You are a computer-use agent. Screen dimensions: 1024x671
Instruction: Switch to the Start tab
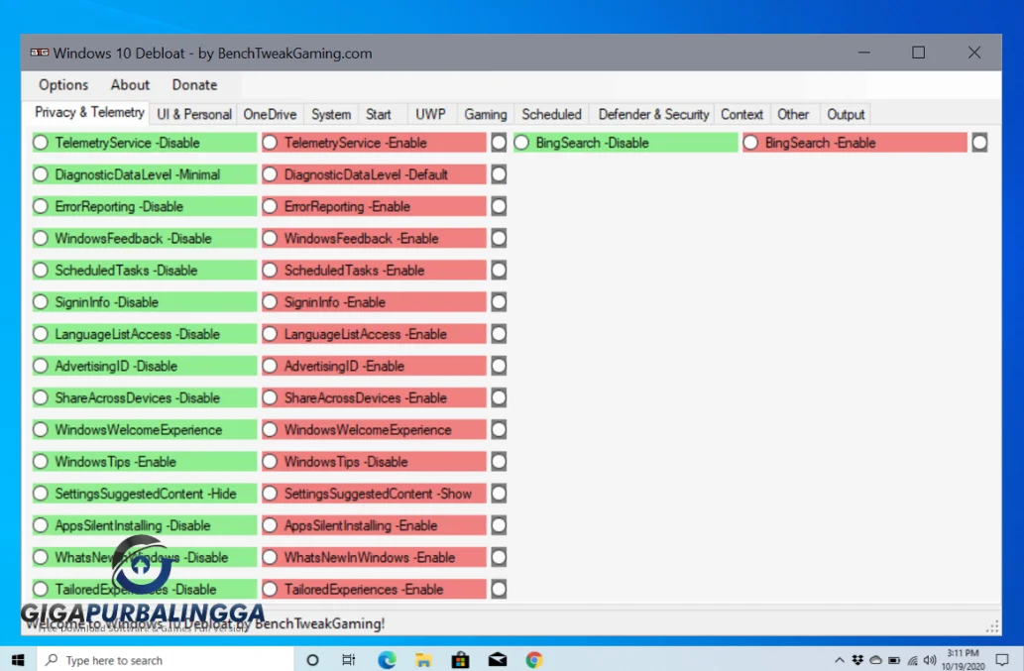[379, 114]
